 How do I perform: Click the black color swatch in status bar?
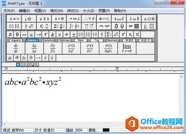[x=106, y=130]
